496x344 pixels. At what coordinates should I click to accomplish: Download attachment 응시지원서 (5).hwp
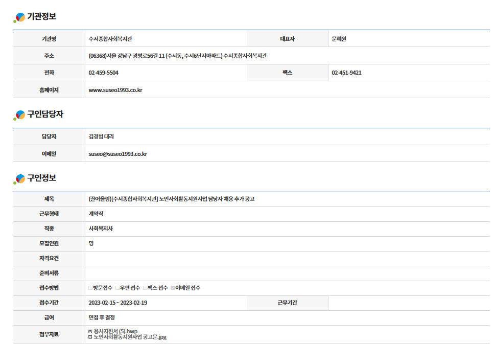pyautogui.click(x=115, y=331)
